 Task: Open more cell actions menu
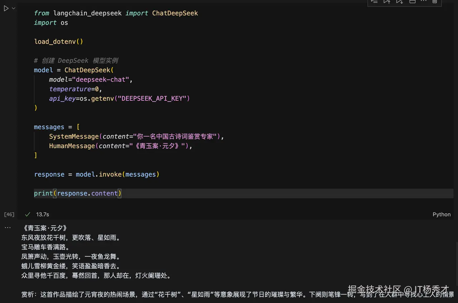pos(424,2)
